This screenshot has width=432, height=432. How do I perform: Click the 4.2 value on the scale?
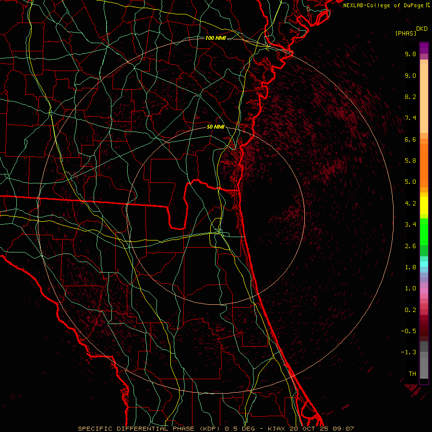pos(410,204)
